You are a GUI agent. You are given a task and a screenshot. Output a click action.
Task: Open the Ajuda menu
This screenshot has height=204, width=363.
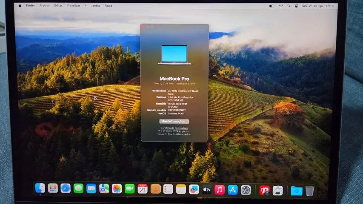pyautogui.click(x=108, y=6)
